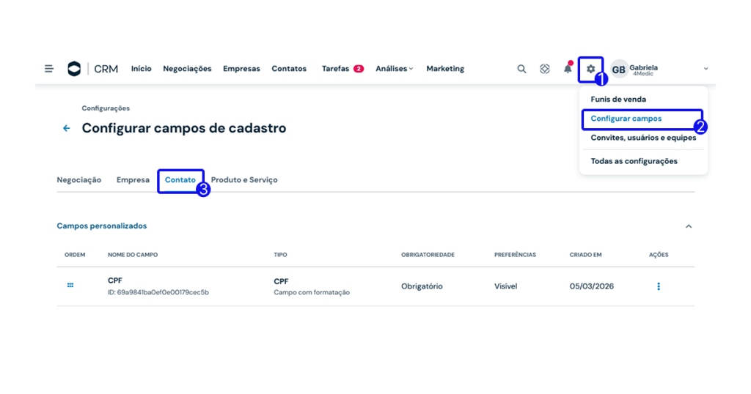Switch to the Produto e Serviço tab
Screen dimensions: 751x394
(x=244, y=180)
